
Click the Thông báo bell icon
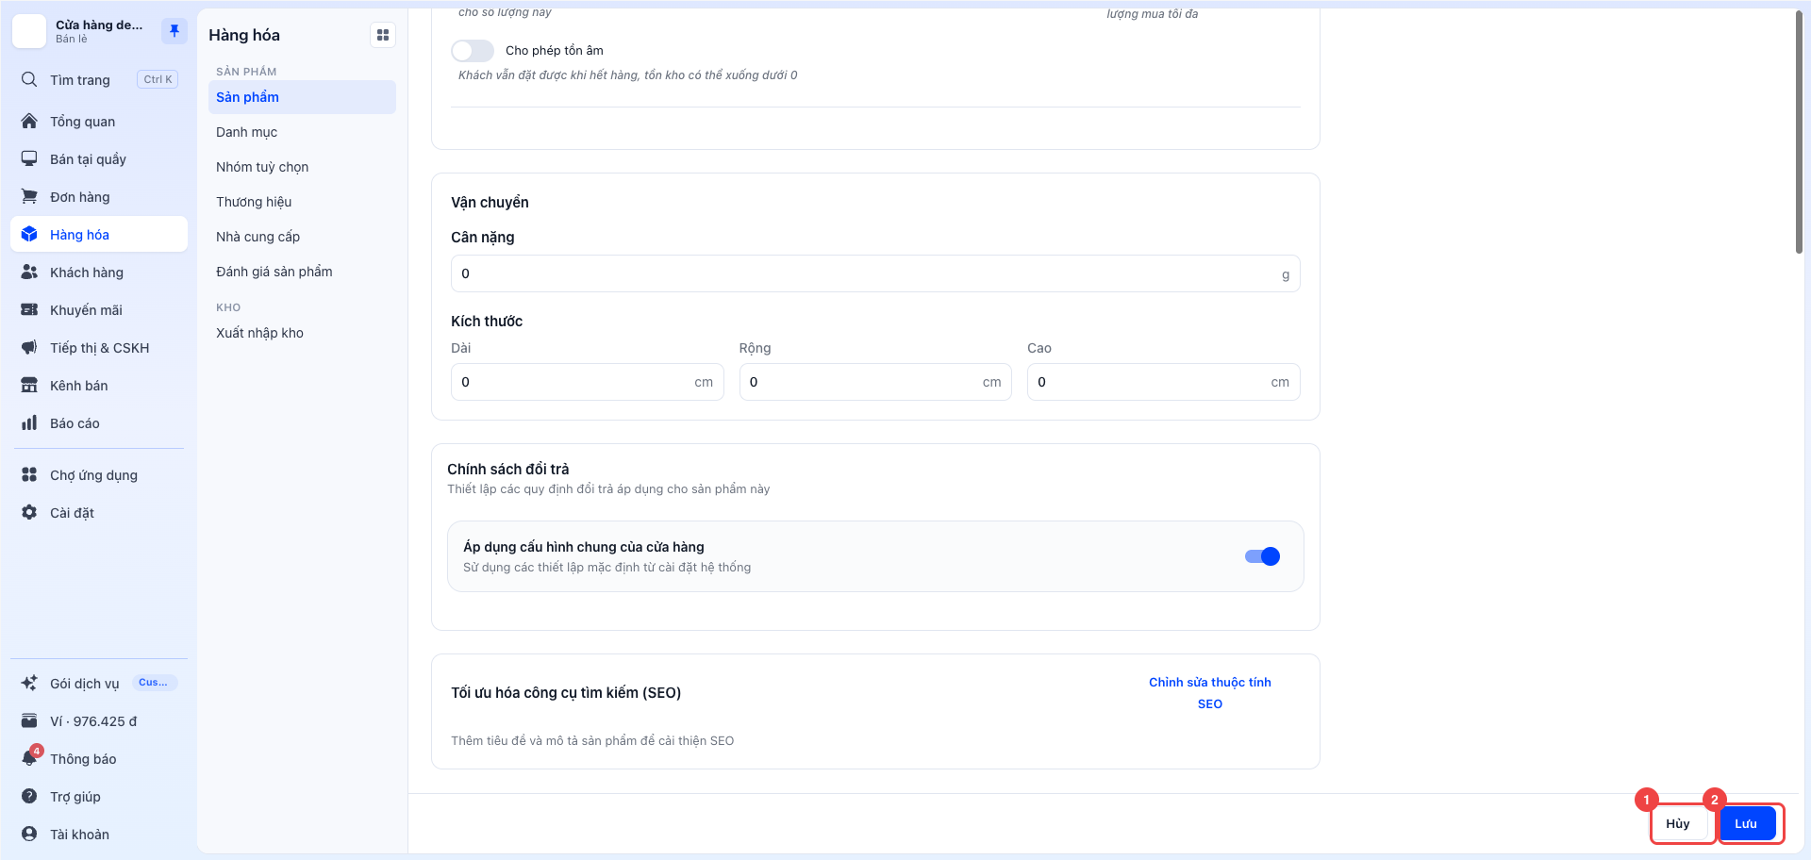click(29, 759)
